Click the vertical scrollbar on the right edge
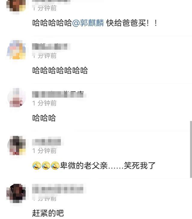 point(191,149)
